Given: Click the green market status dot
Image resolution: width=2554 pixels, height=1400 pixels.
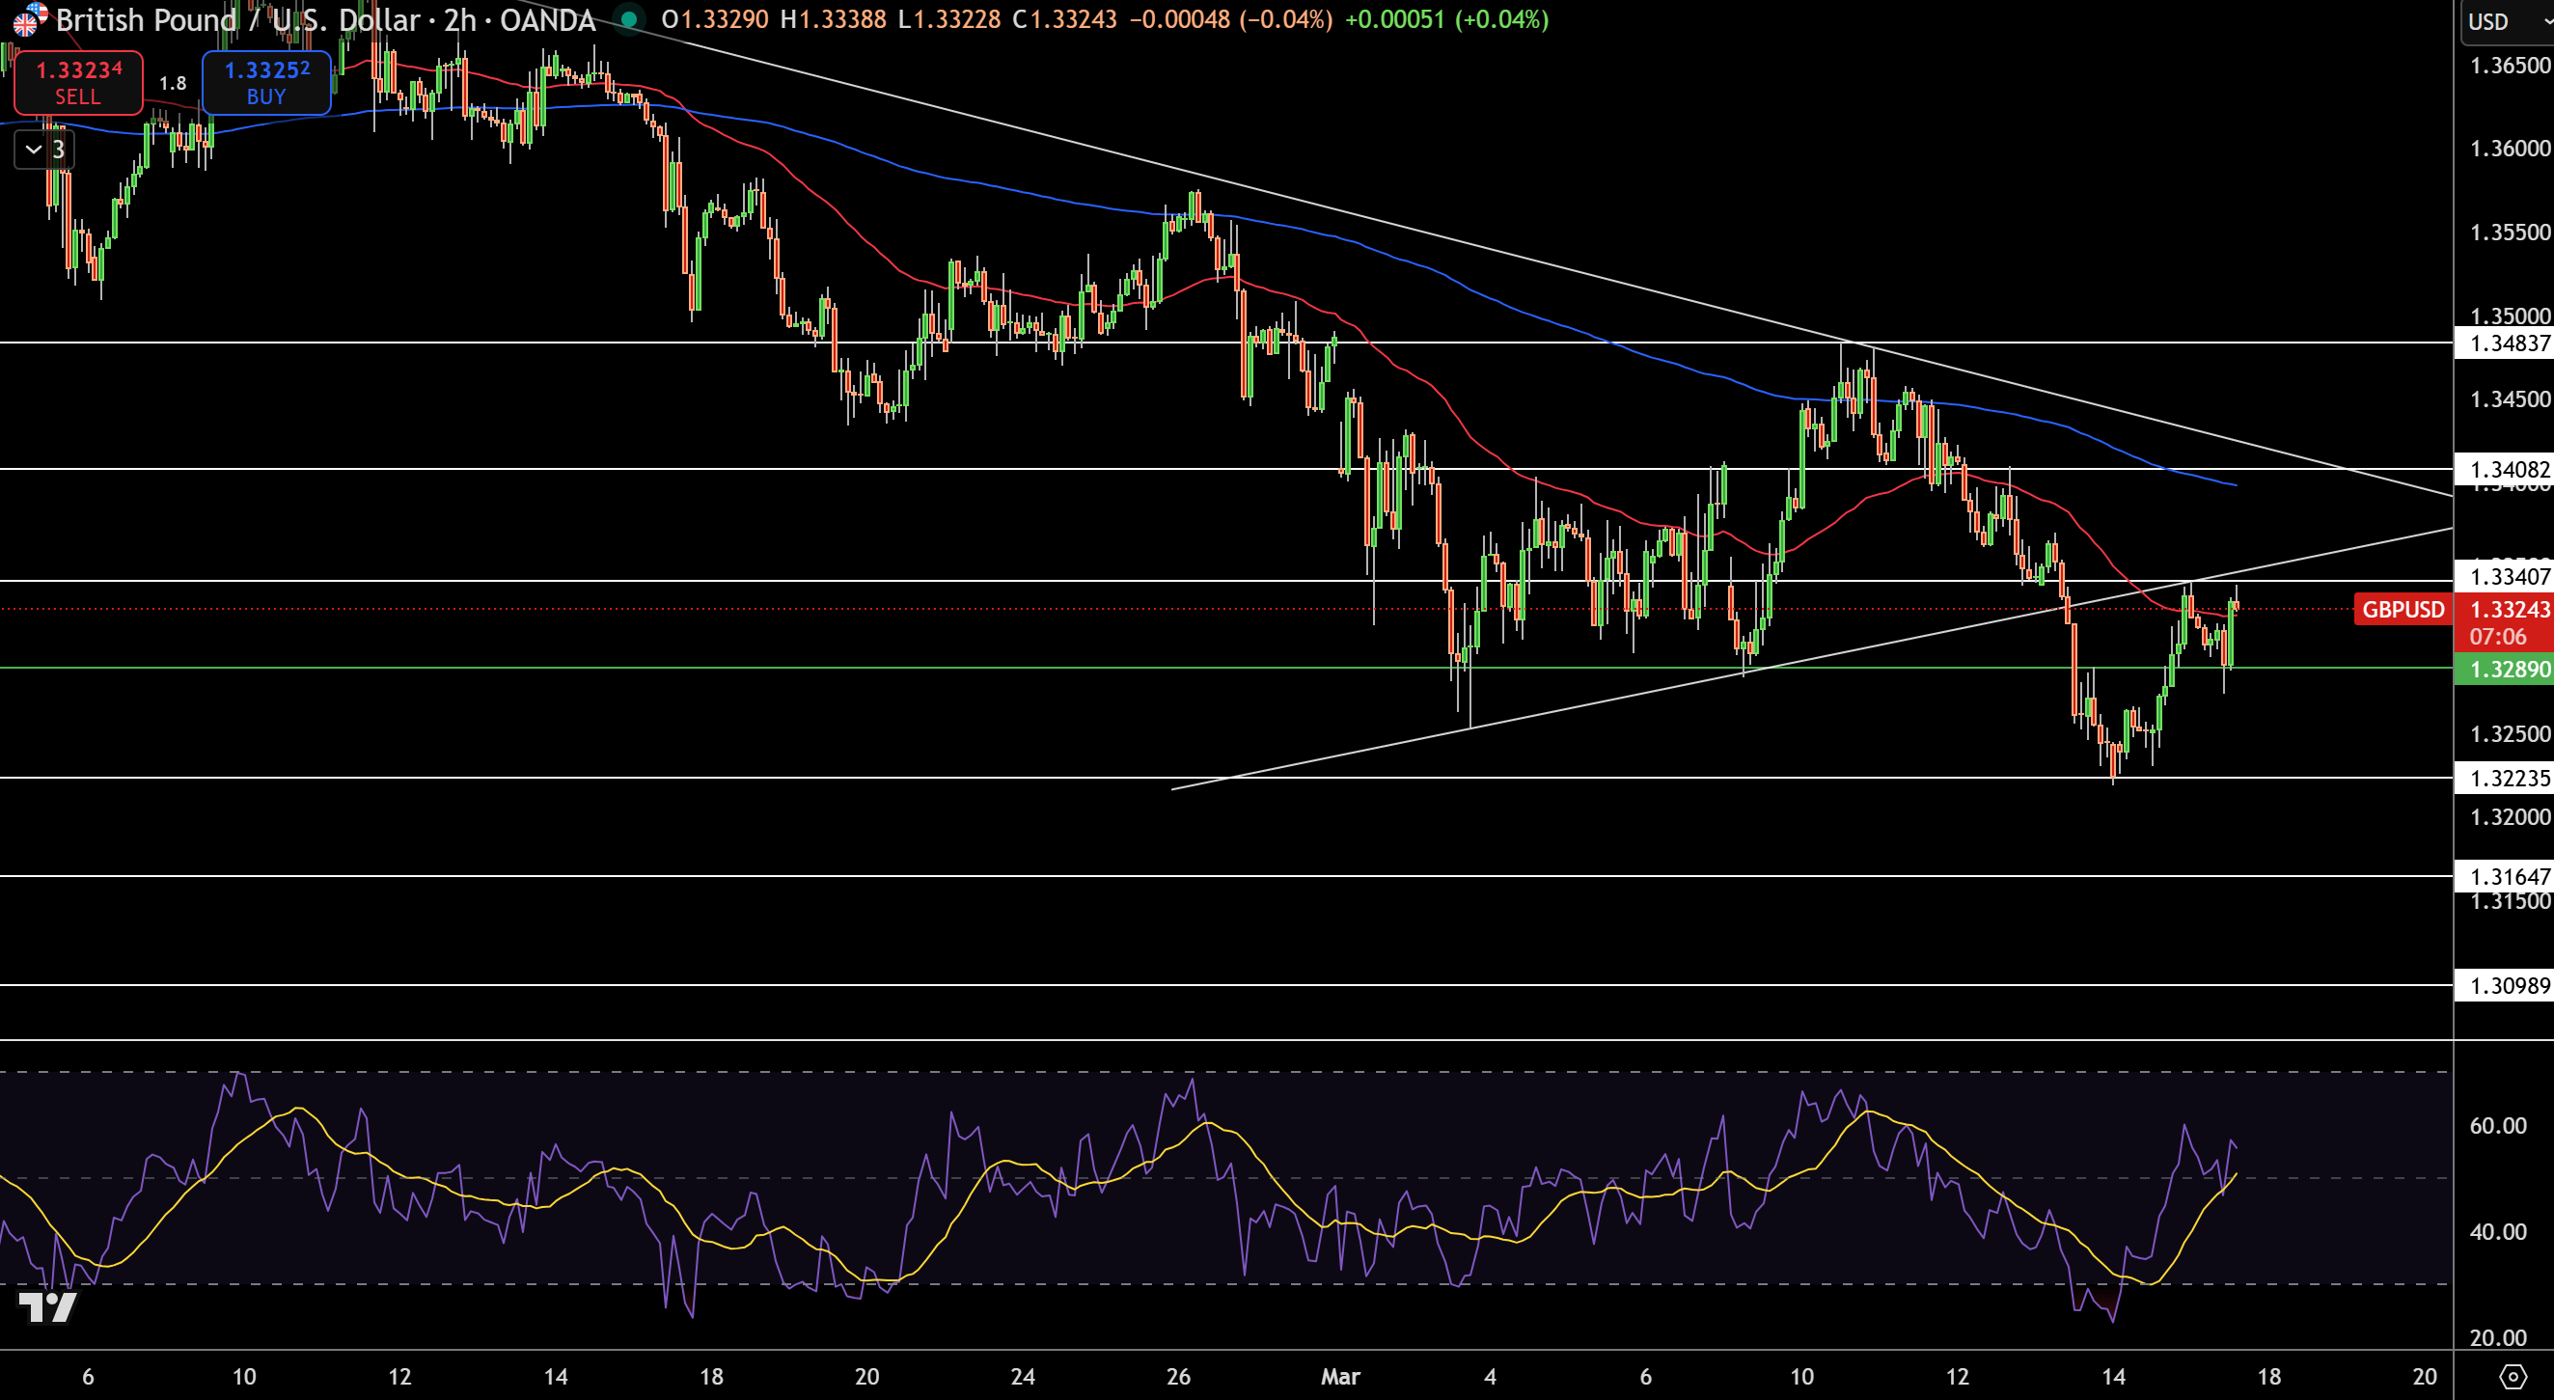Looking at the screenshot, I should click(628, 19).
